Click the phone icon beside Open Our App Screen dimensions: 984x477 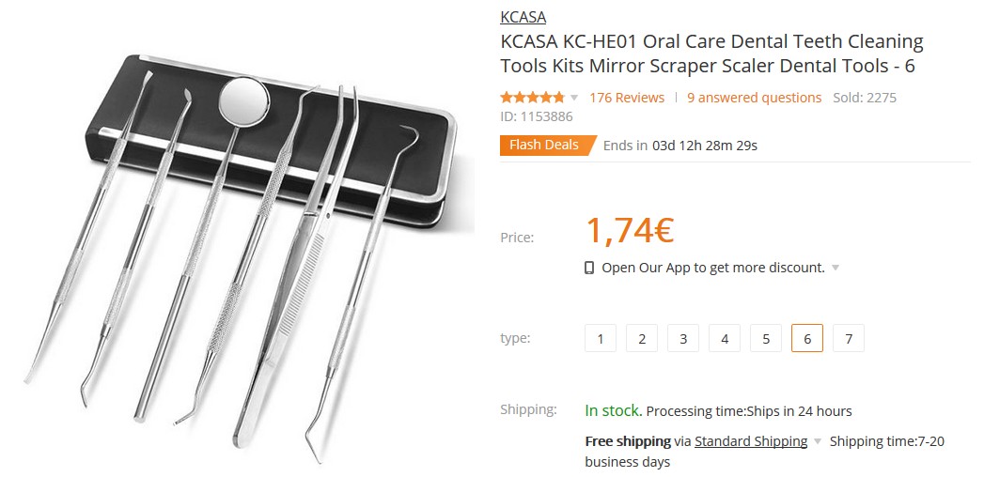pyautogui.click(x=588, y=269)
